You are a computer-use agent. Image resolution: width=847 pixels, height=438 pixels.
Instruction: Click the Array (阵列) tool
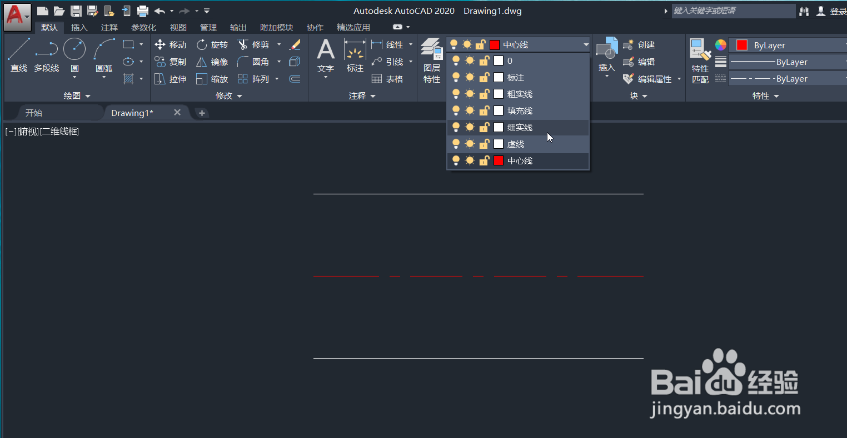tap(254, 79)
